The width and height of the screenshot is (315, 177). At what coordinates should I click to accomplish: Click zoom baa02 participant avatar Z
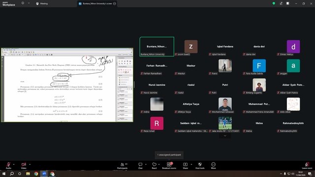(191, 47)
